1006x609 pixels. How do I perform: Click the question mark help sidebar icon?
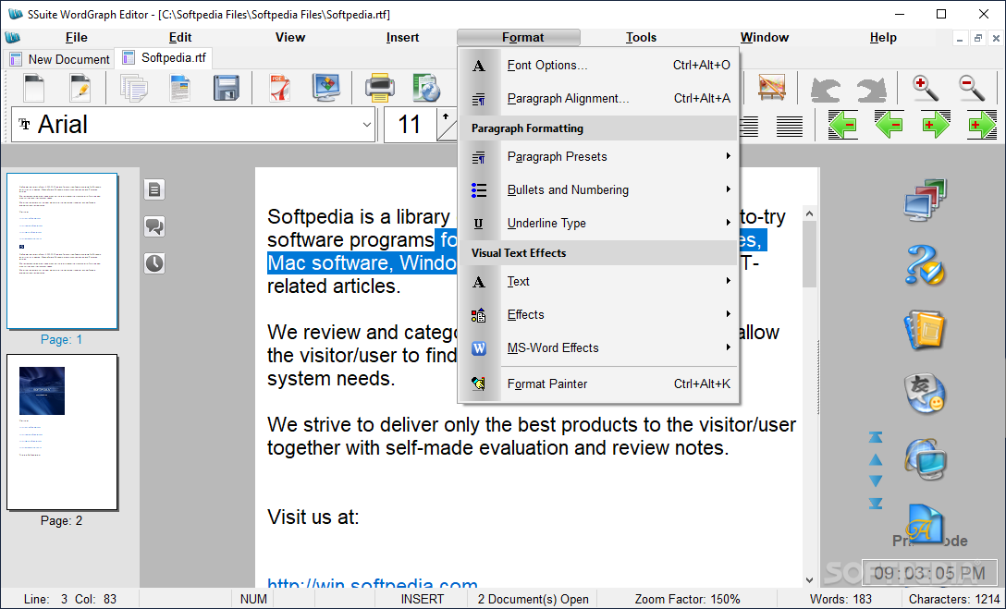point(925,265)
